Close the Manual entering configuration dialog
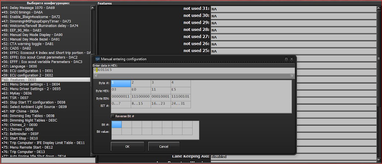The image size is (382, 164). [292, 59]
